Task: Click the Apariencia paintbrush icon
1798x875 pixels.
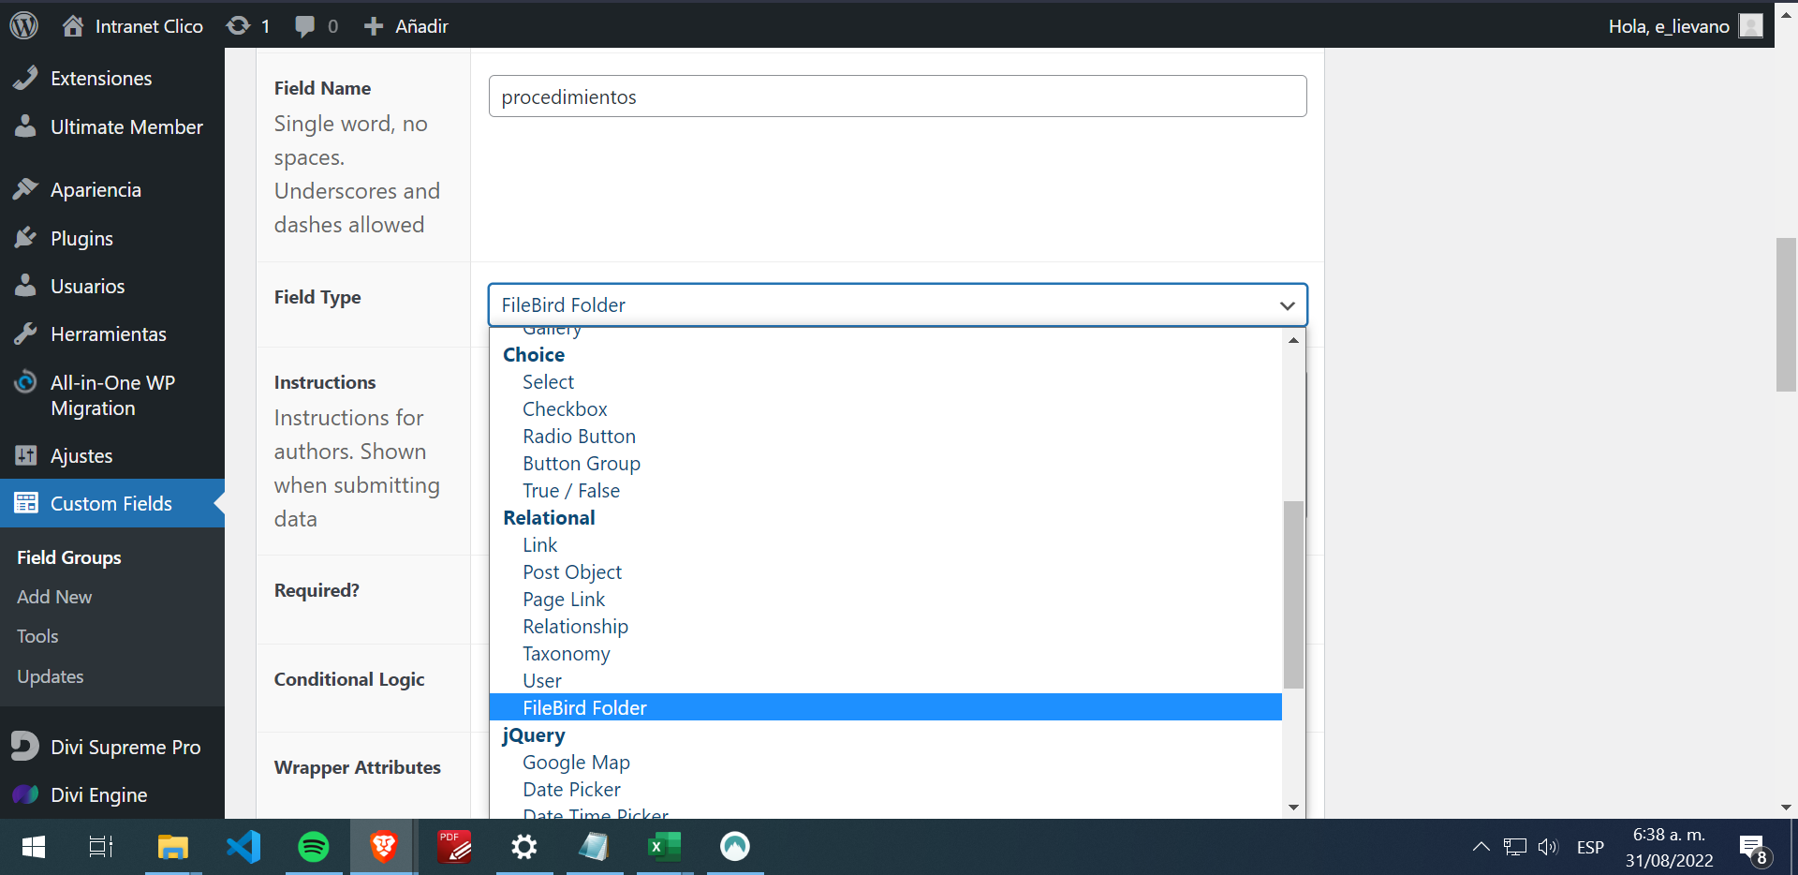Action: [x=26, y=189]
